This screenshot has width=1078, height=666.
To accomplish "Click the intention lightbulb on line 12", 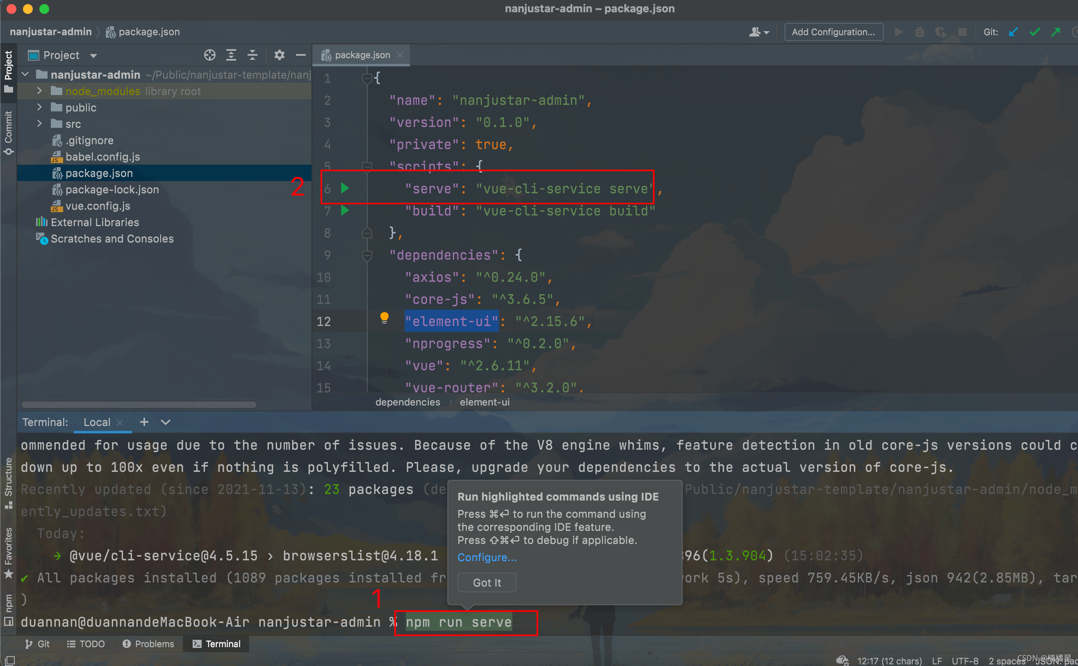I will click(384, 317).
